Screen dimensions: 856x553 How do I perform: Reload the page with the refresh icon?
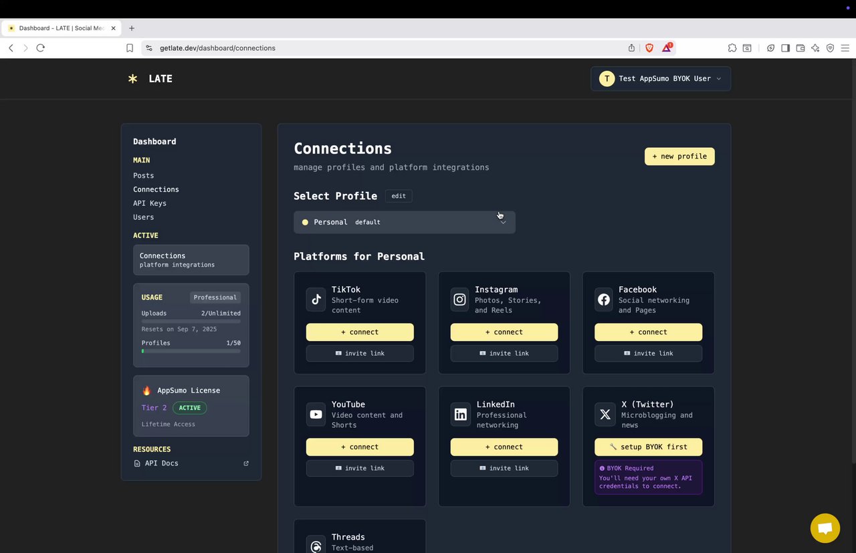pyautogui.click(x=41, y=48)
